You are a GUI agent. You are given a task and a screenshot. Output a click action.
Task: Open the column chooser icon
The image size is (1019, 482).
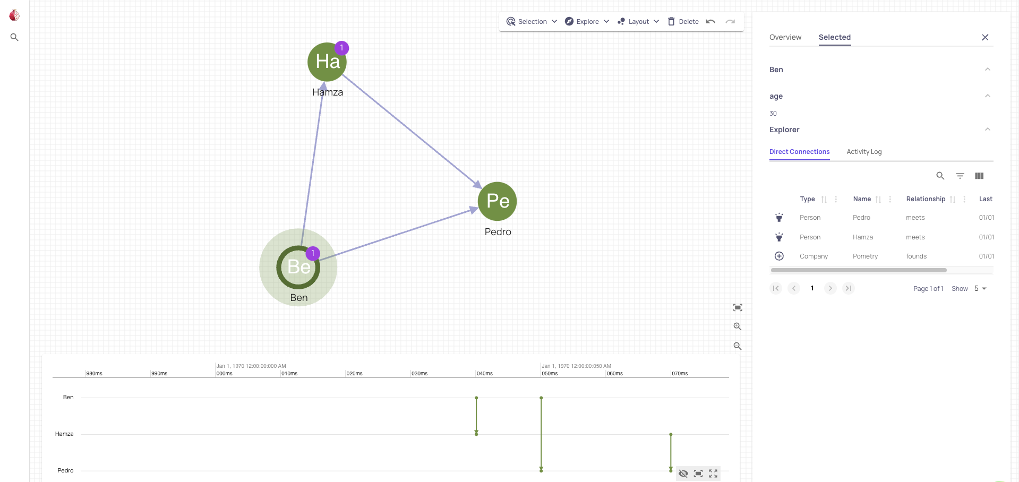[x=980, y=176]
